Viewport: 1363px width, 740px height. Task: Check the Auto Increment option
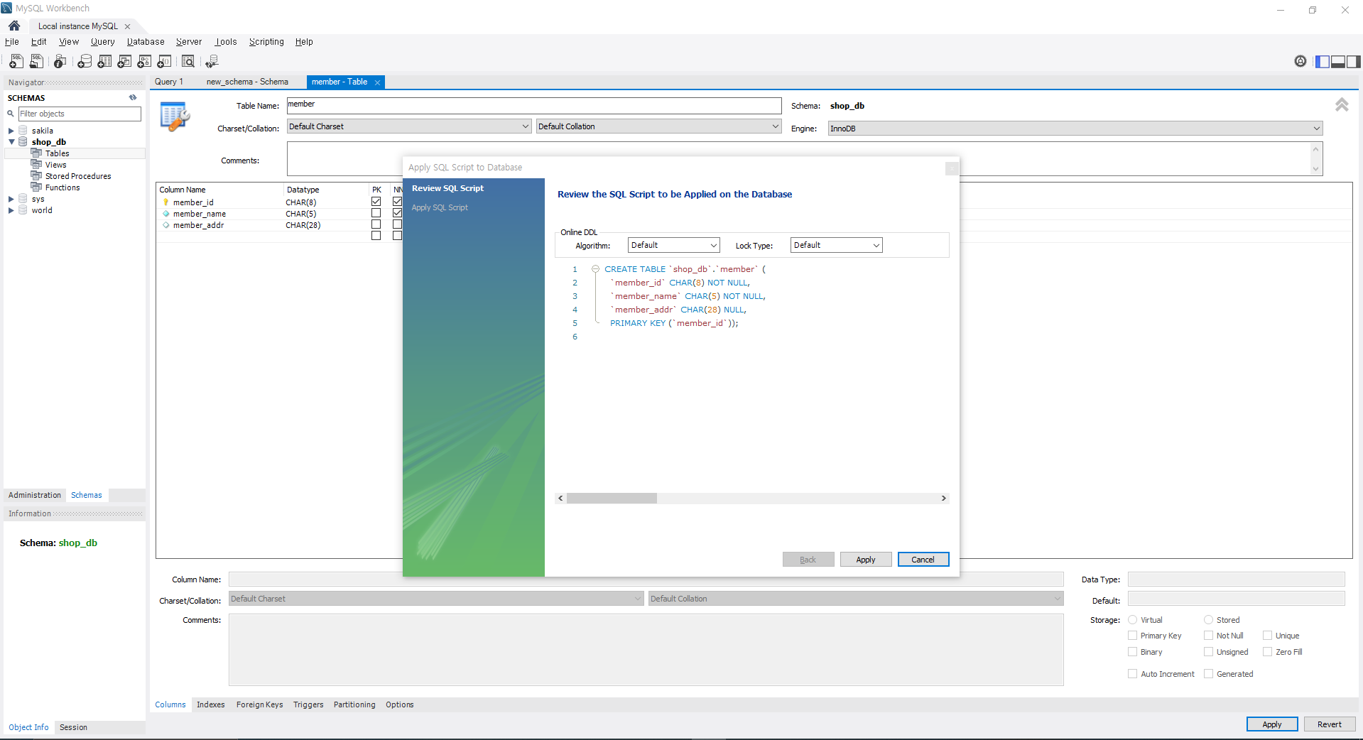[1132, 674]
